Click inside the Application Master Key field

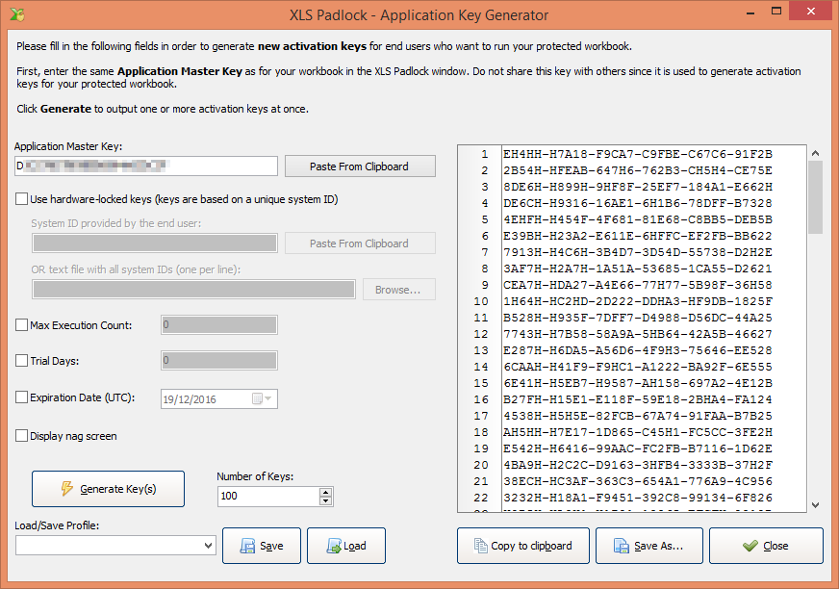tap(146, 166)
